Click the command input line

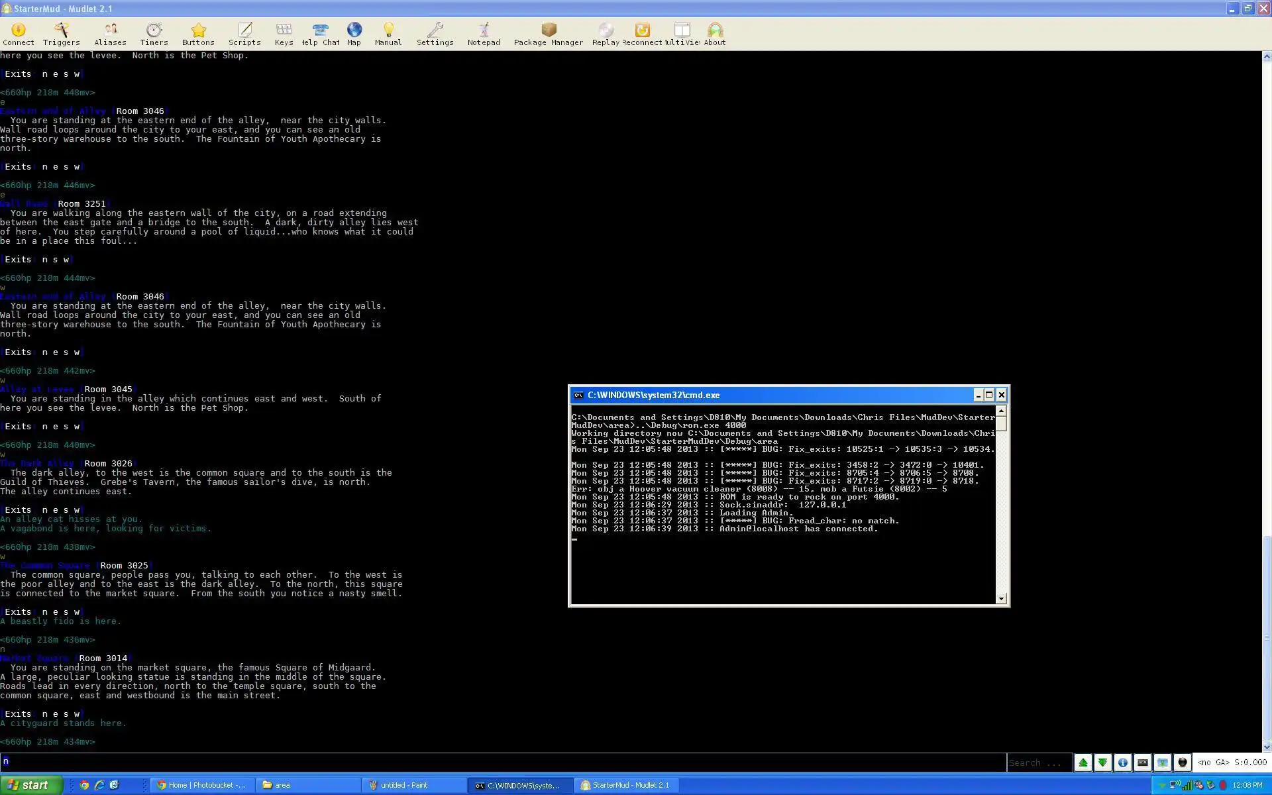[503, 762]
